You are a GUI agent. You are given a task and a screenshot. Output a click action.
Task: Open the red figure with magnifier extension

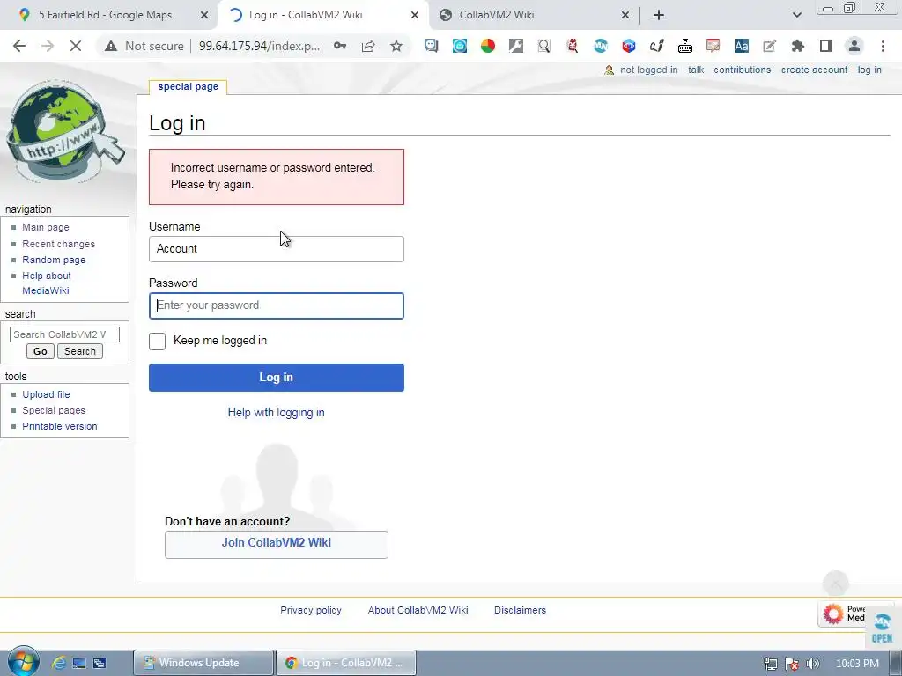pyautogui.click(x=573, y=46)
